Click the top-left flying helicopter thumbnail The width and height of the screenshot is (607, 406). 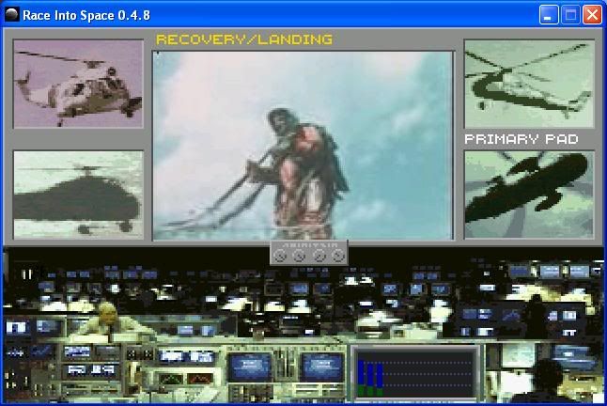tap(78, 84)
